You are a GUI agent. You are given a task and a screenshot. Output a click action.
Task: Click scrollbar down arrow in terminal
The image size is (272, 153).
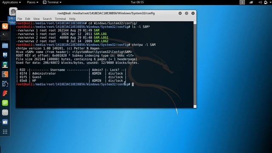pos(195,107)
